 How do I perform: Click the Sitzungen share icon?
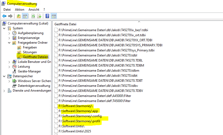click(x=19, y=52)
